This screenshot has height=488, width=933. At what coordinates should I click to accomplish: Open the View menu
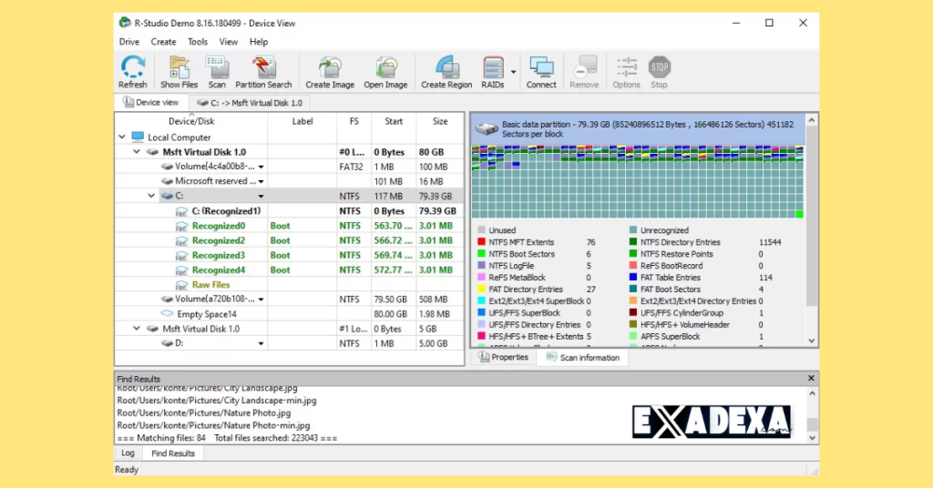coord(229,42)
